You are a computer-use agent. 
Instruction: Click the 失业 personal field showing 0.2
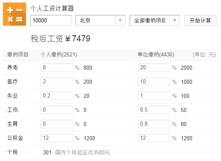click(x=57, y=96)
